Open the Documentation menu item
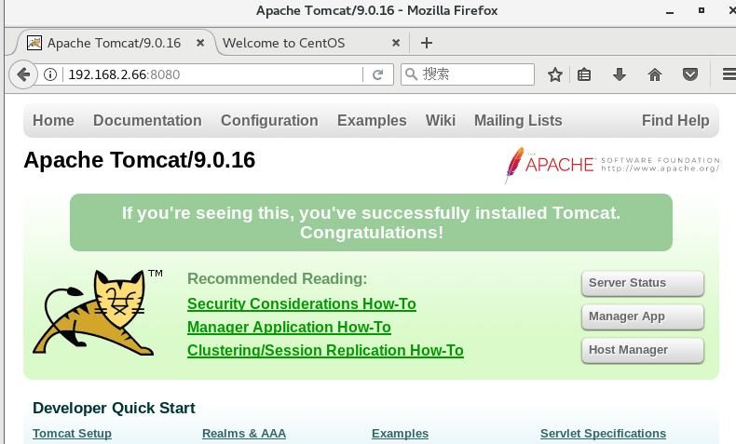Screen dimensions: 736x444 [147, 120]
